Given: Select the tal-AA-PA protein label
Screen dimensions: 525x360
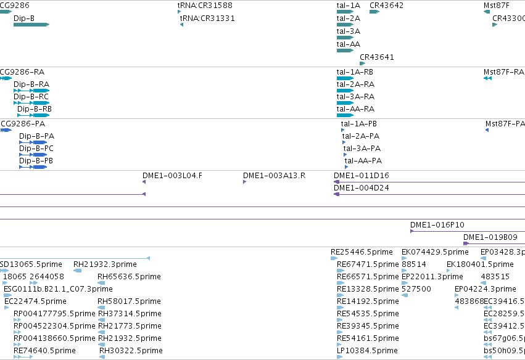Looking at the screenshot, I should [363, 161].
